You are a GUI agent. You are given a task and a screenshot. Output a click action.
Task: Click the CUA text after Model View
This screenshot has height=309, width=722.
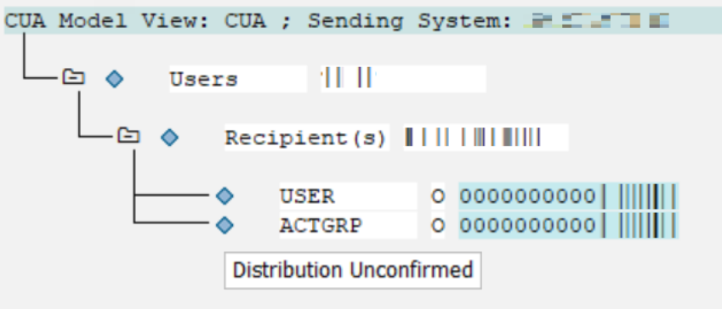[245, 20]
